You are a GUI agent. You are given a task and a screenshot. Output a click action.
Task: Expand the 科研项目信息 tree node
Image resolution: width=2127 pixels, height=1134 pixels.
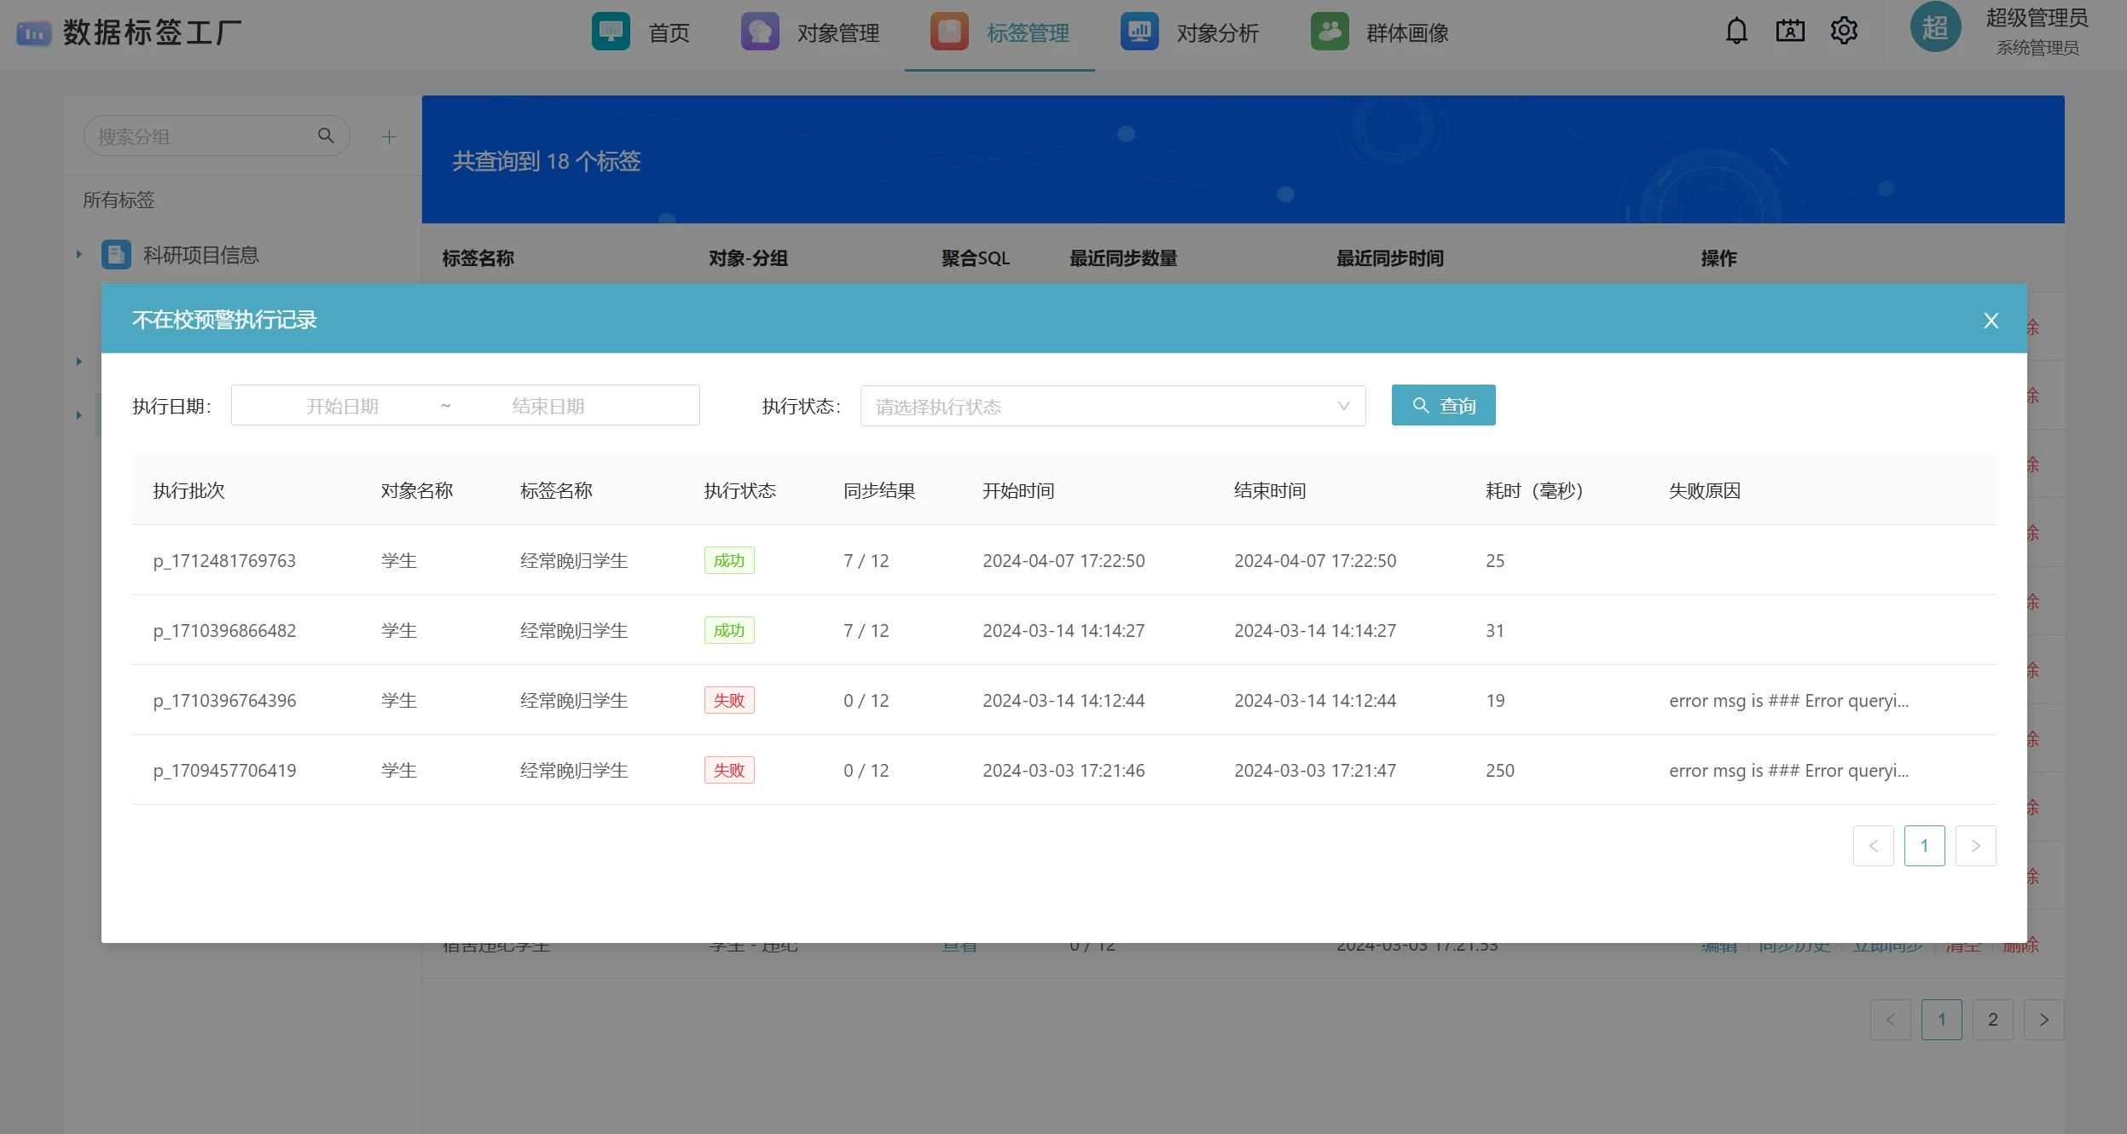pos(79,254)
